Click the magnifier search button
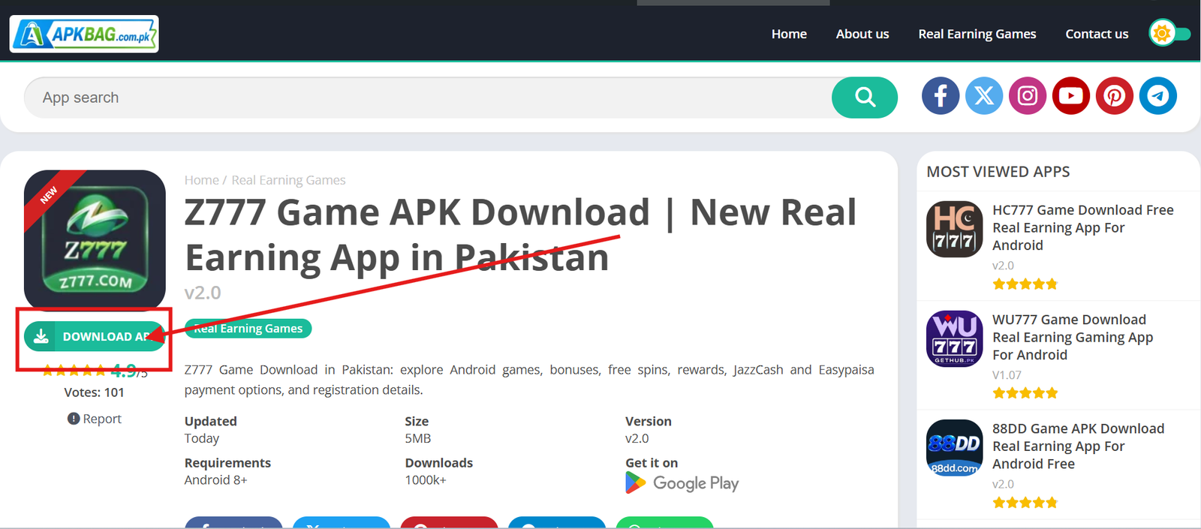This screenshot has height=529, width=1201. 865,98
